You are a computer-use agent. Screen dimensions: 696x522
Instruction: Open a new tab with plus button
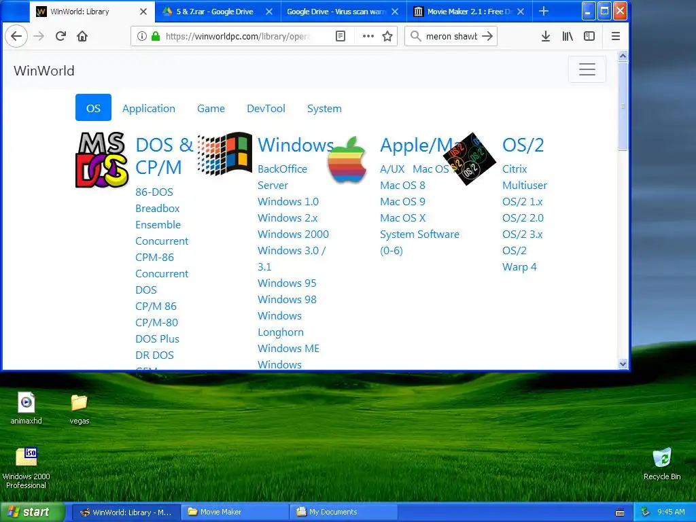coord(544,11)
